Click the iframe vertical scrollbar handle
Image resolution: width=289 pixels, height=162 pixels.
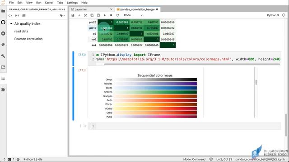[x=256, y=82]
